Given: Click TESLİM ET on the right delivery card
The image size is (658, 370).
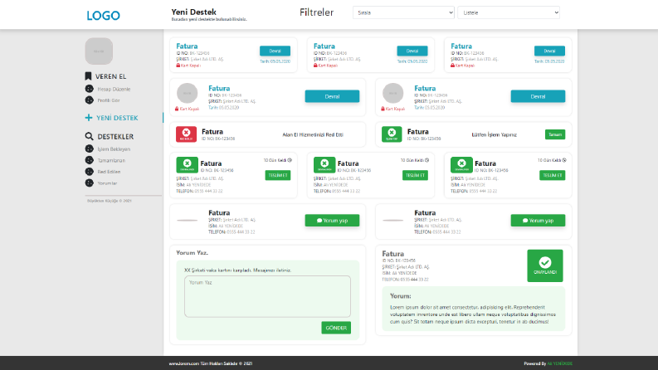Looking at the screenshot, I should tap(553, 175).
